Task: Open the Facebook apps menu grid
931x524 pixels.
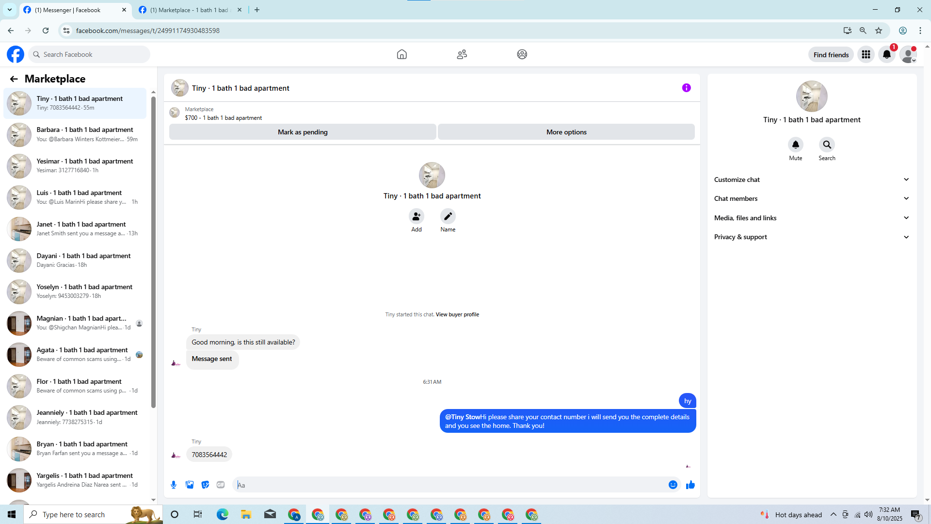Action: pyautogui.click(x=866, y=54)
